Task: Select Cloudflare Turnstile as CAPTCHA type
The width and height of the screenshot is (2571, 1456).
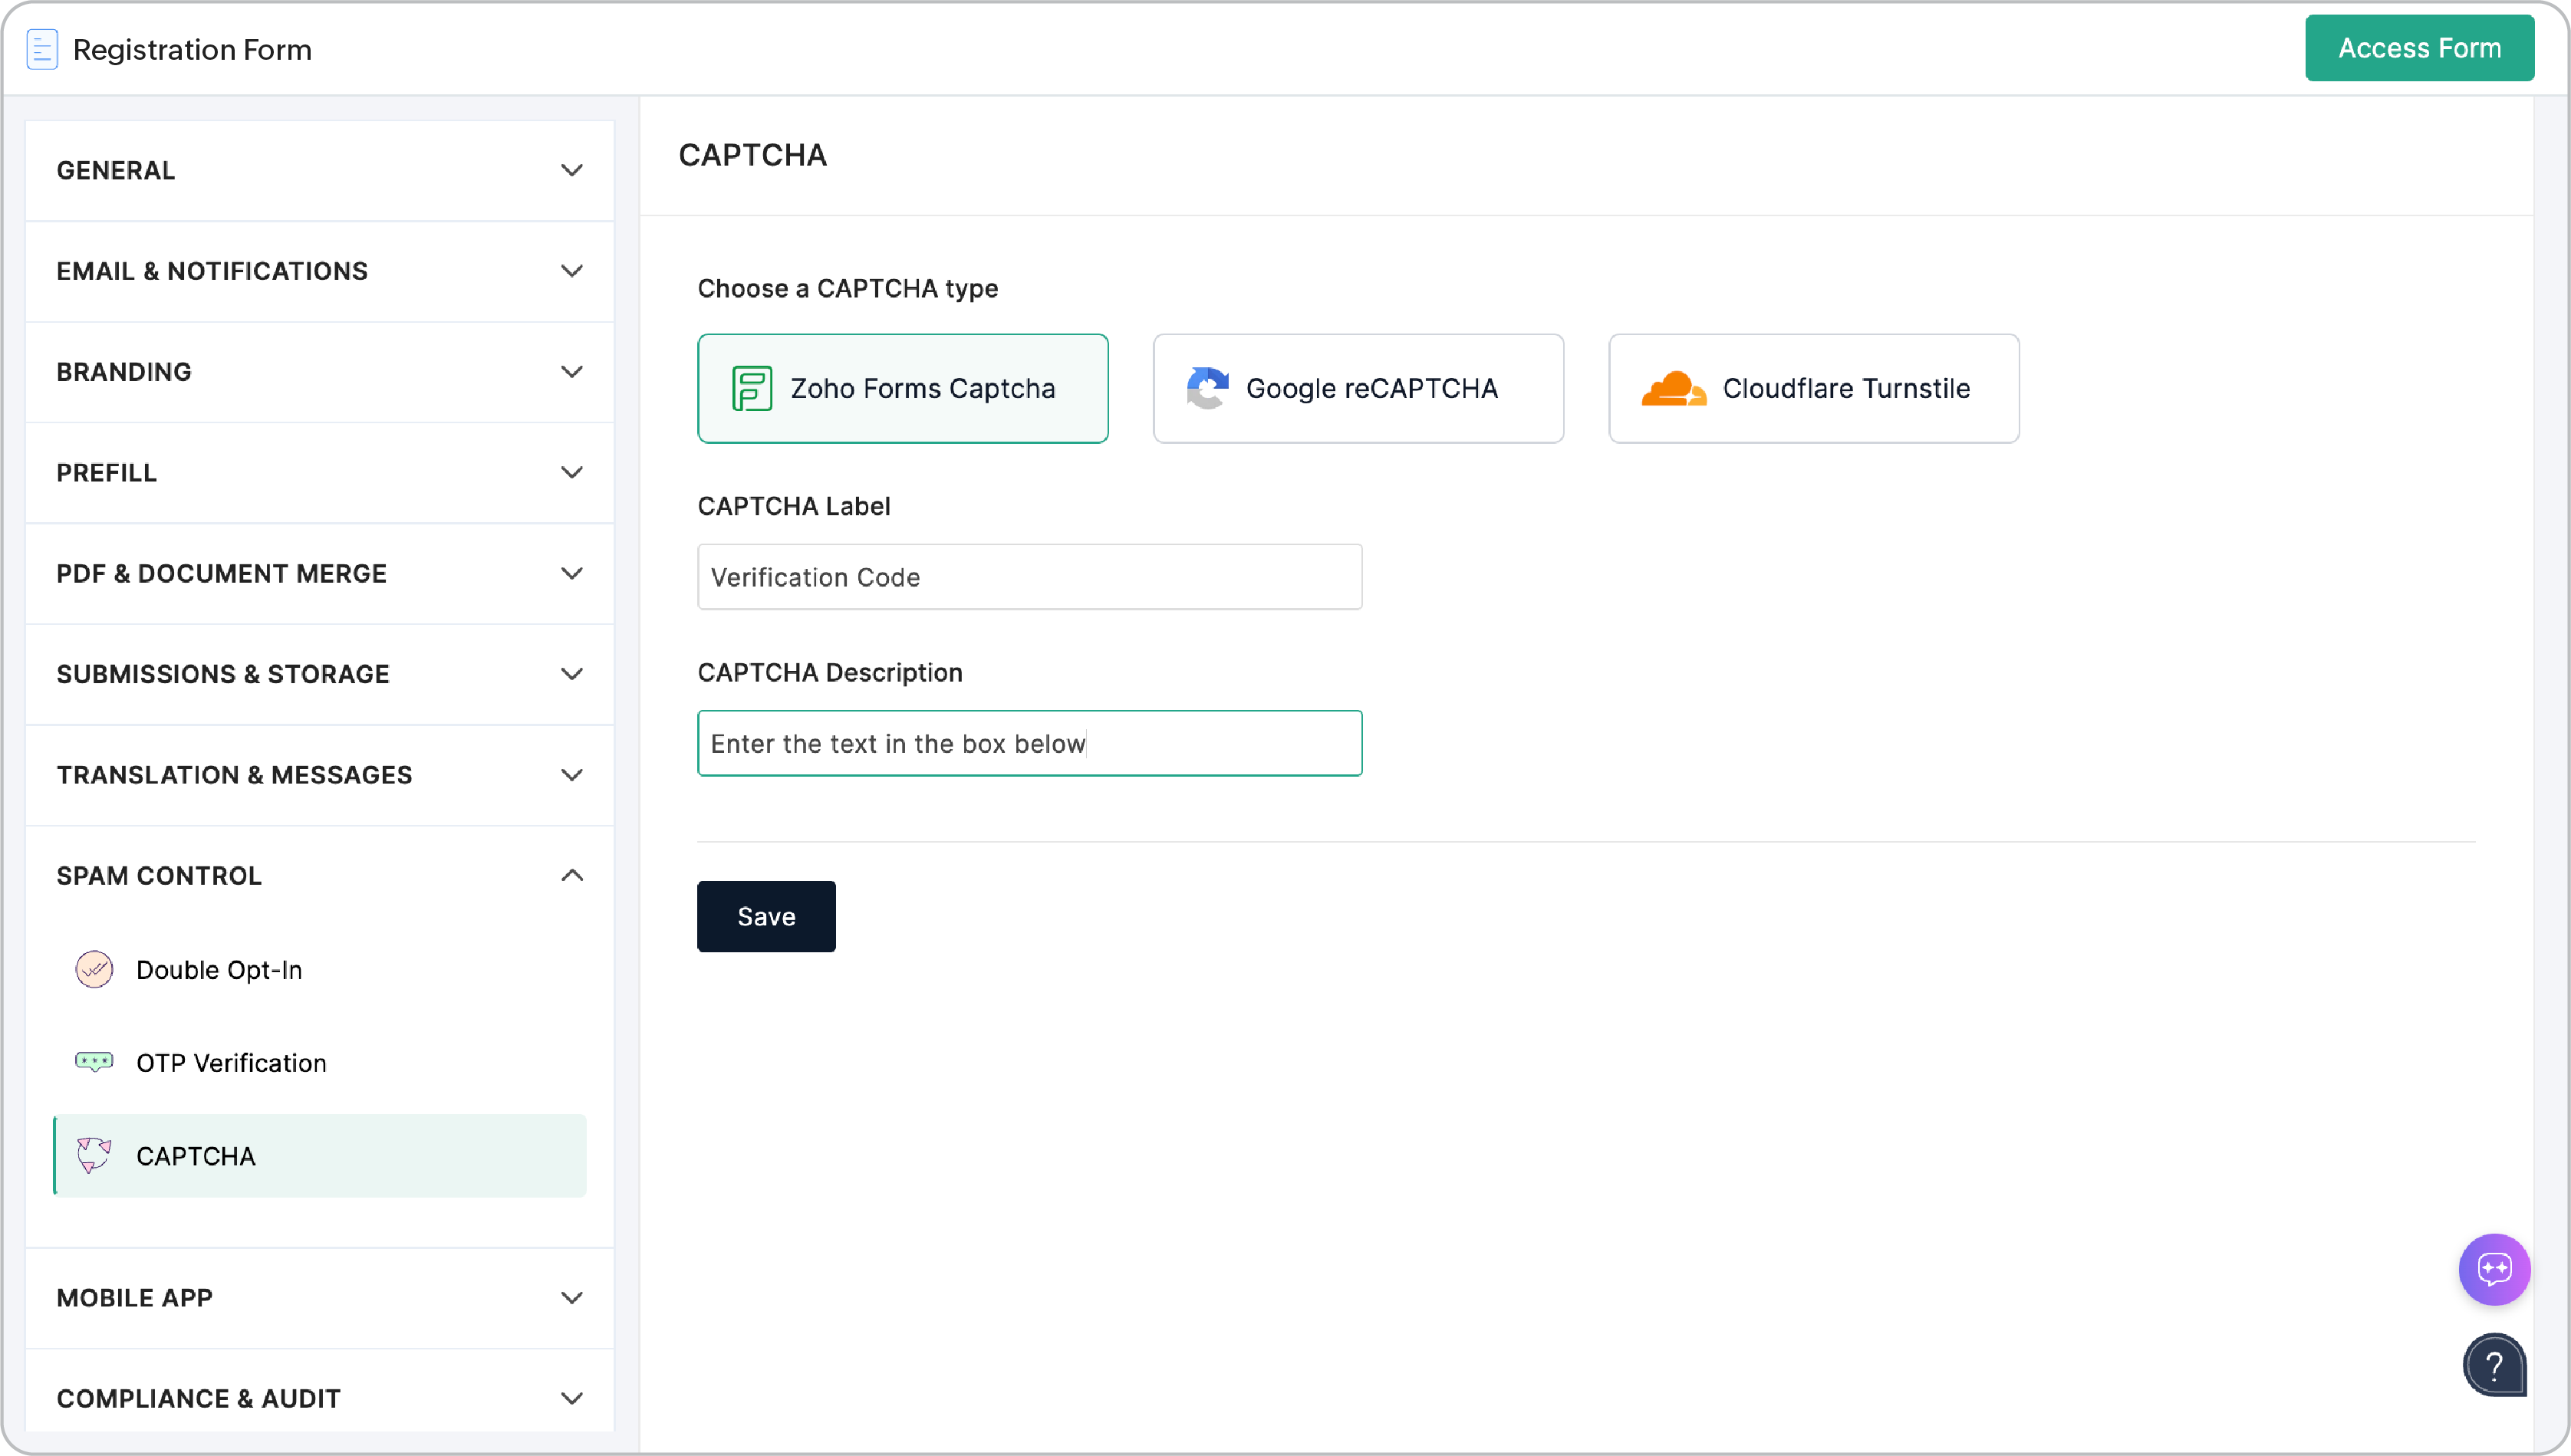Action: [x=1812, y=388]
